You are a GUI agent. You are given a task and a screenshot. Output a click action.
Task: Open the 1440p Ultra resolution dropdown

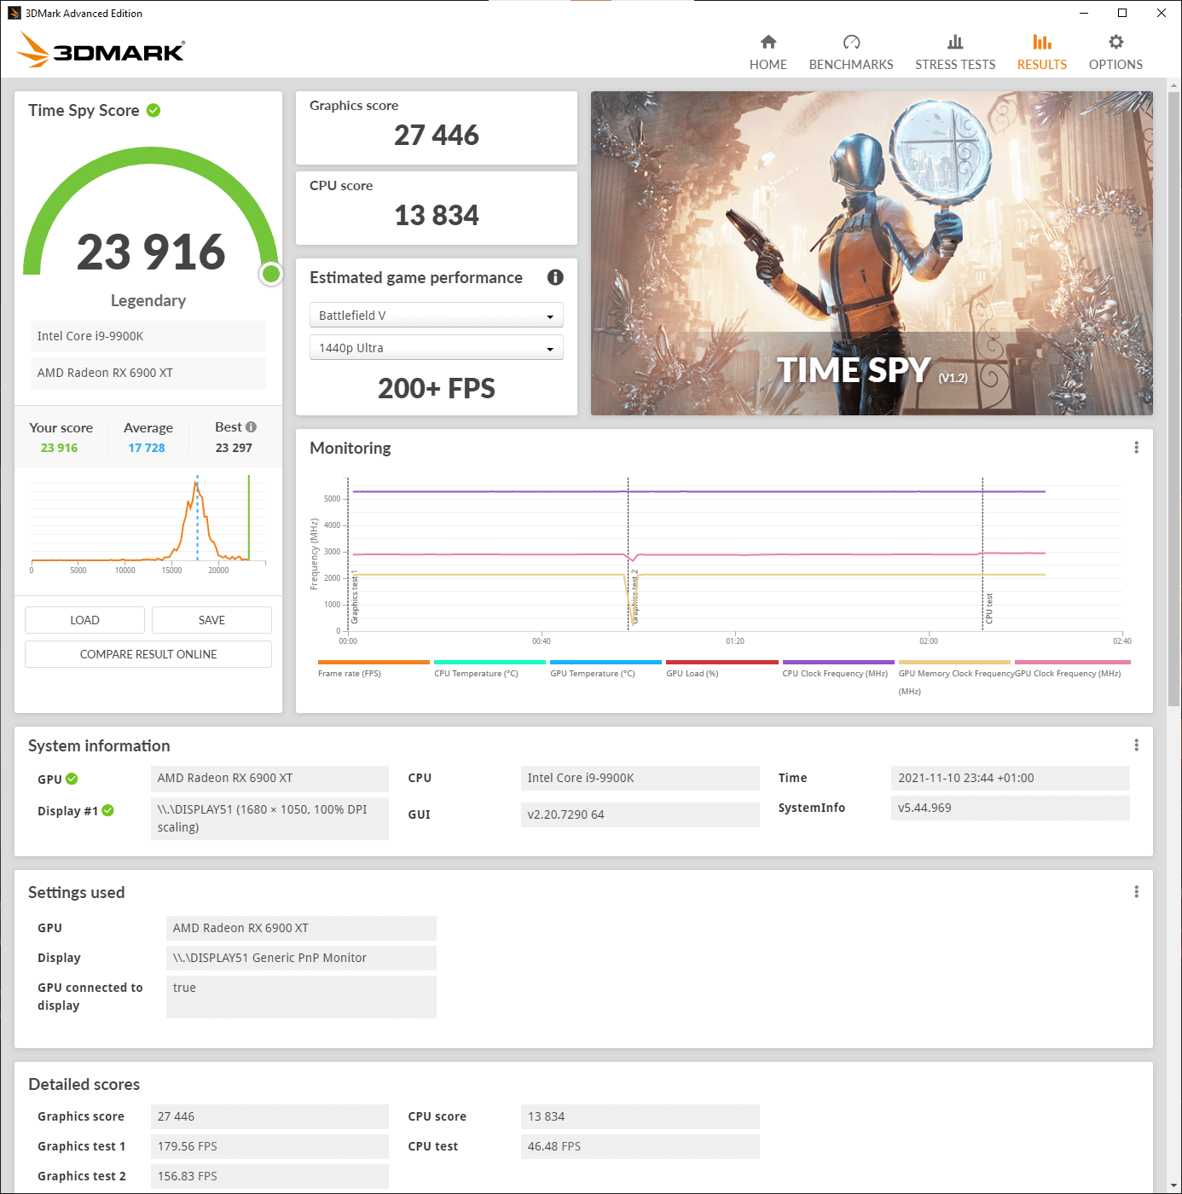point(436,348)
